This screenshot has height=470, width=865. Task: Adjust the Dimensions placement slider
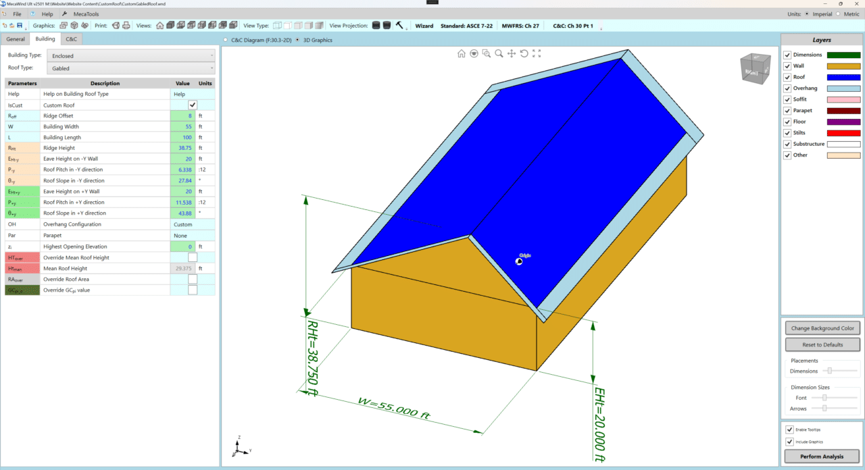tap(829, 371)
